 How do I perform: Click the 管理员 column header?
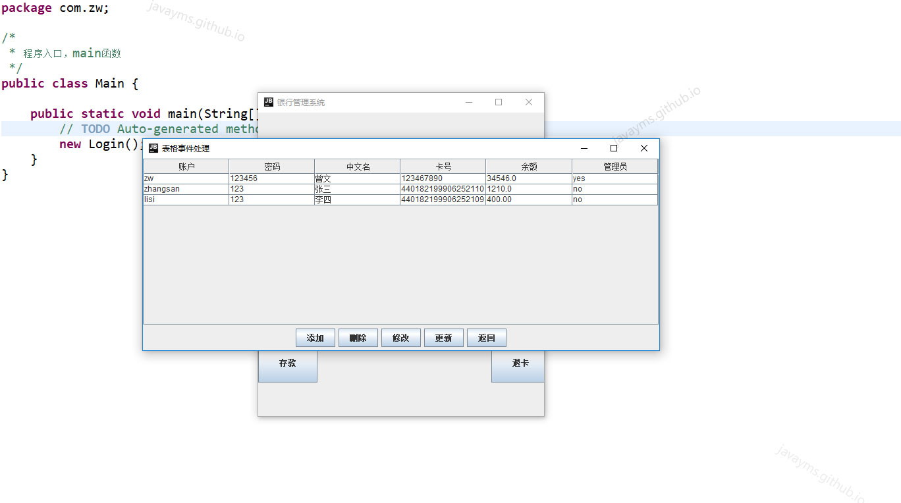point(614,166)
